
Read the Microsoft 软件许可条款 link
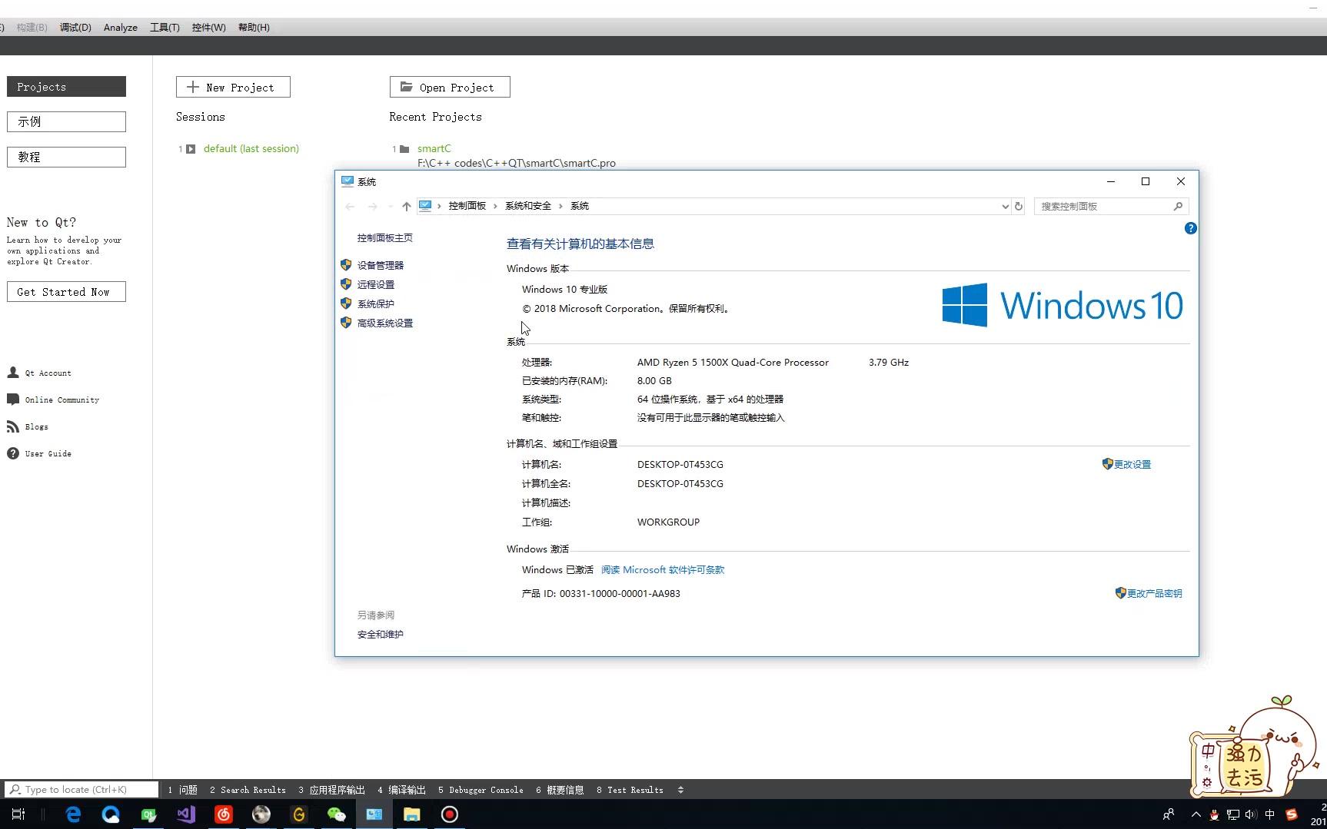tap(663, 570)
